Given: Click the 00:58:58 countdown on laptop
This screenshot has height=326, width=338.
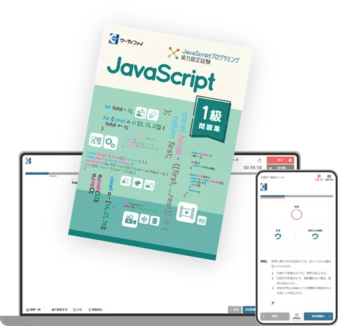Looking at the screenshot, I should click(x=253, y=167).
